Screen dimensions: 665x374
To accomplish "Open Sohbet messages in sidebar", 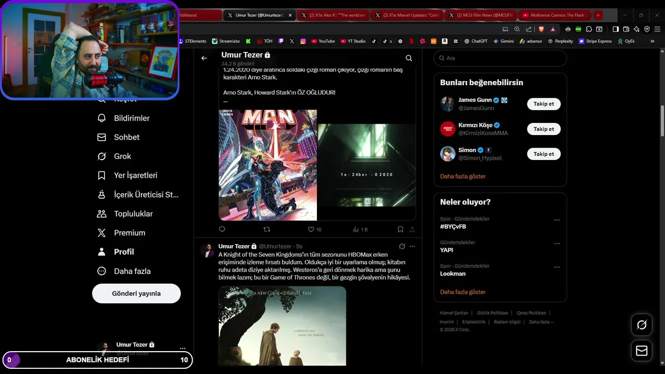I will click(x=118, y=137).
